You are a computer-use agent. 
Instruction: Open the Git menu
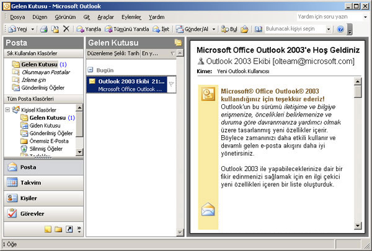[87, 17]
